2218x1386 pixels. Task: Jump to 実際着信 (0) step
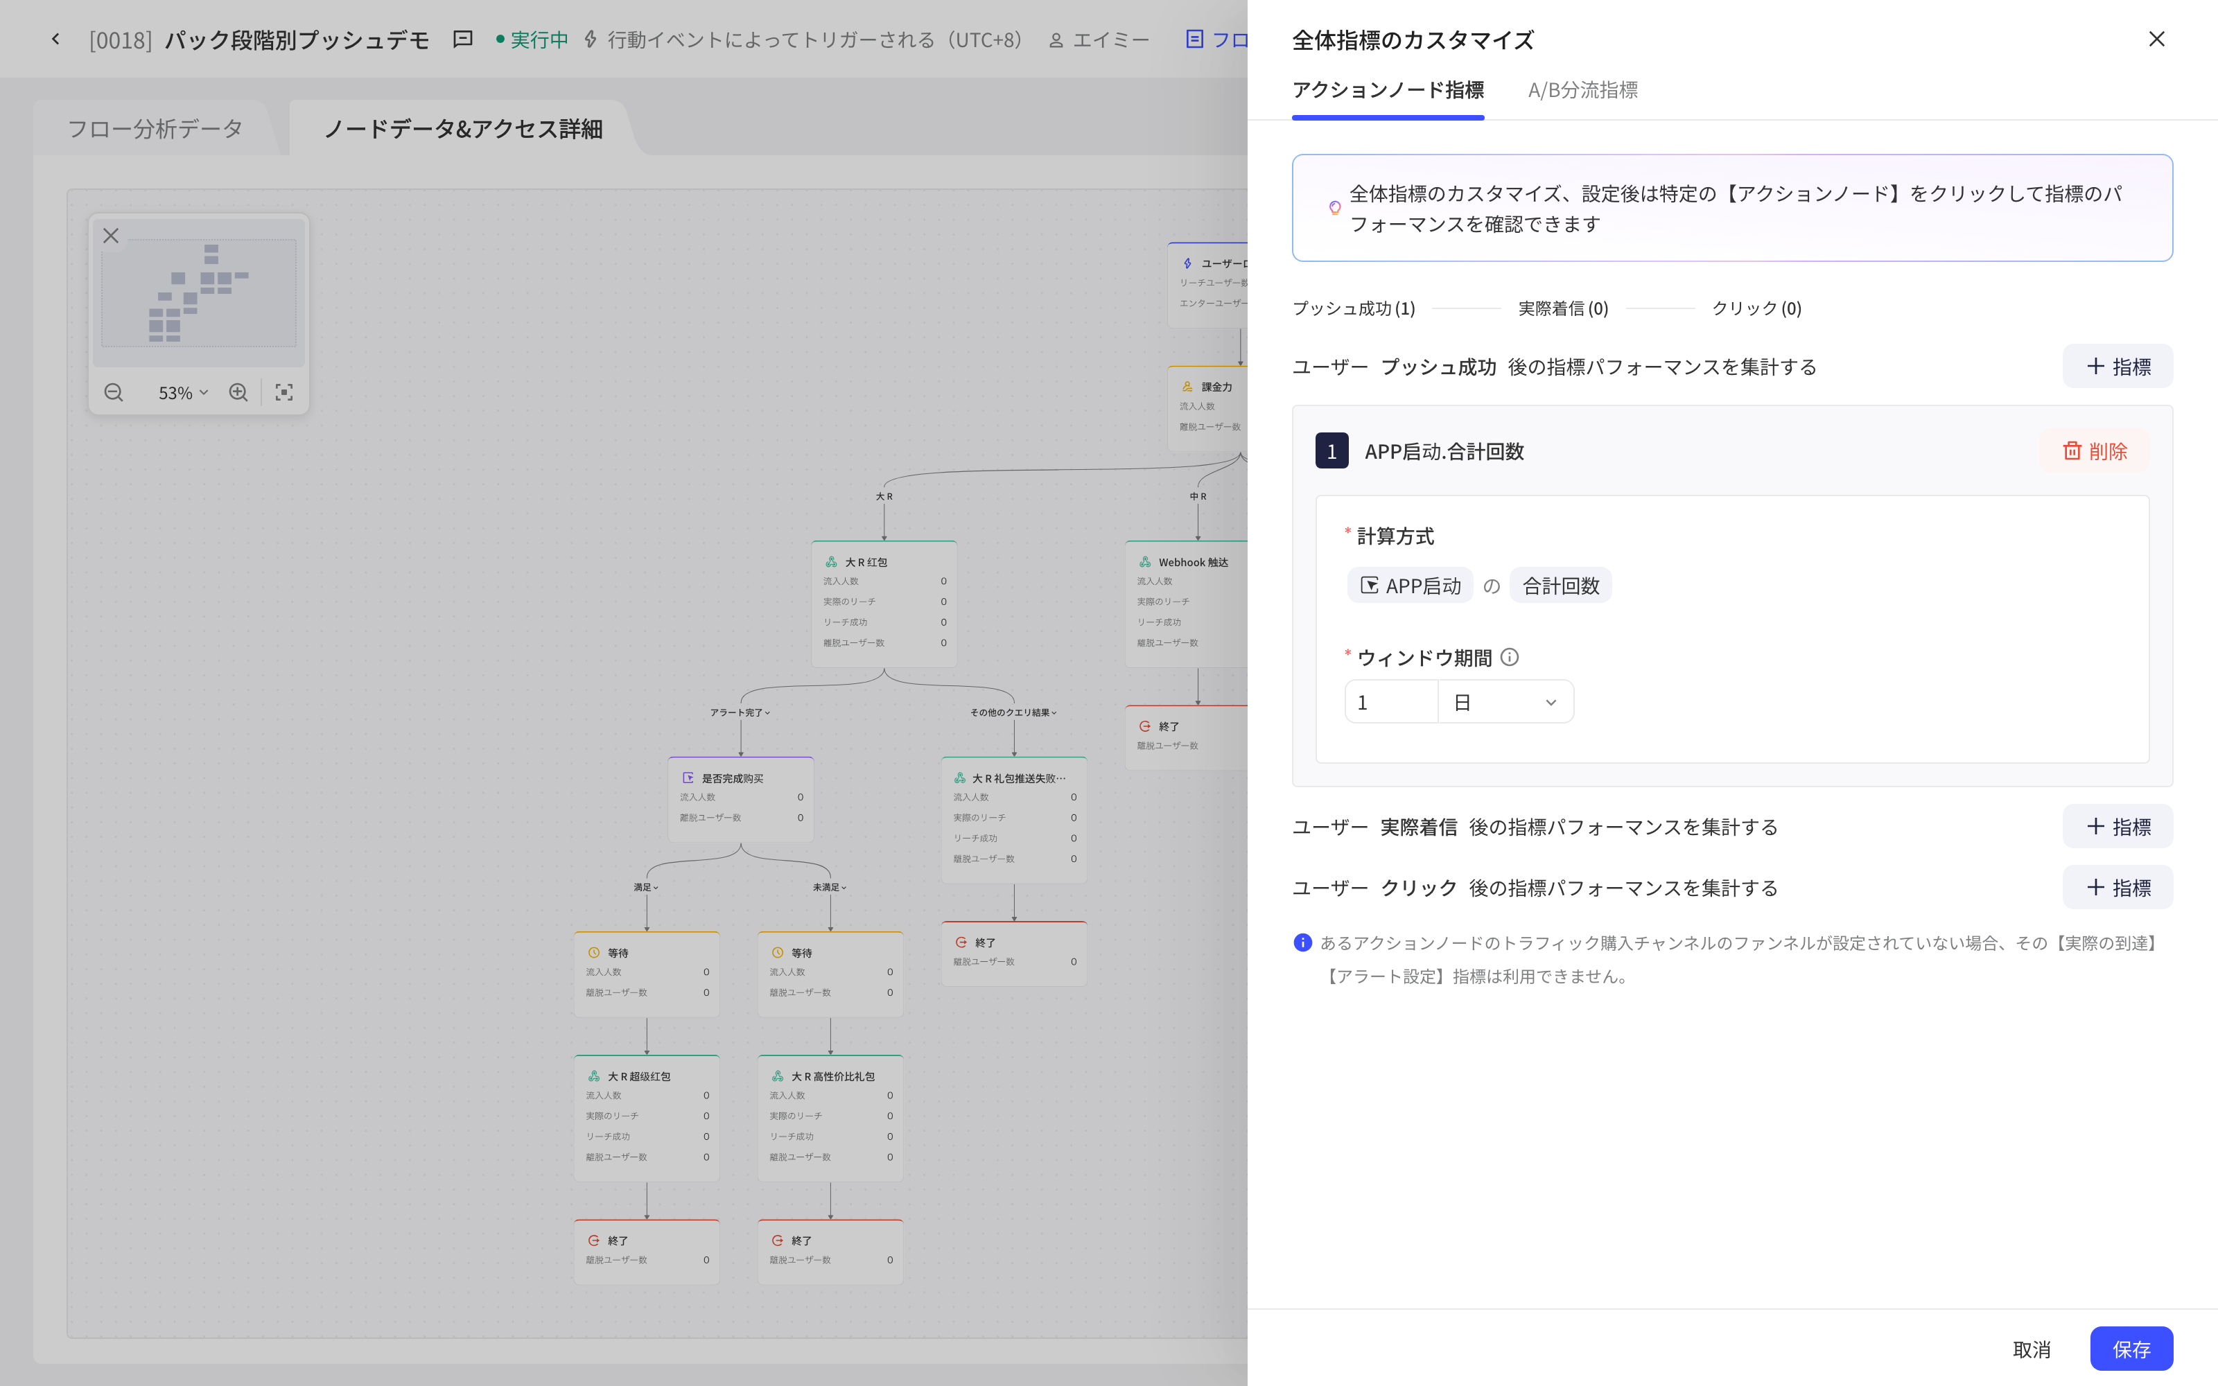pyautogui.click(x=1563, y=308)
